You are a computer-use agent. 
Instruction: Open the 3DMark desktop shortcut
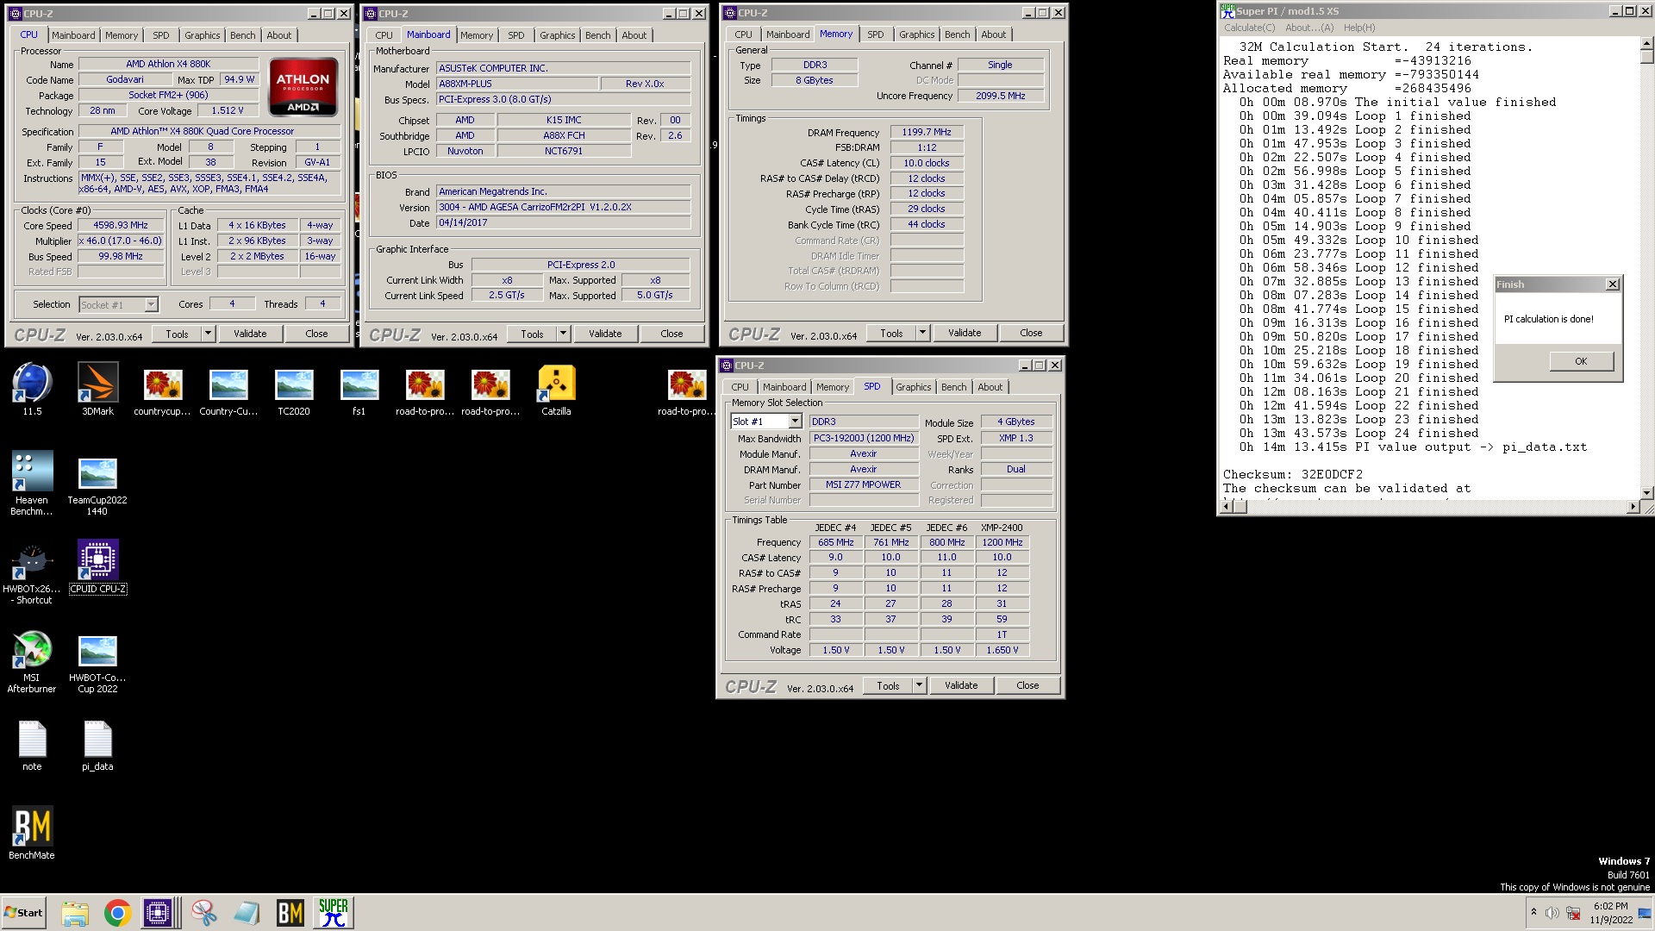coord(97,389)
